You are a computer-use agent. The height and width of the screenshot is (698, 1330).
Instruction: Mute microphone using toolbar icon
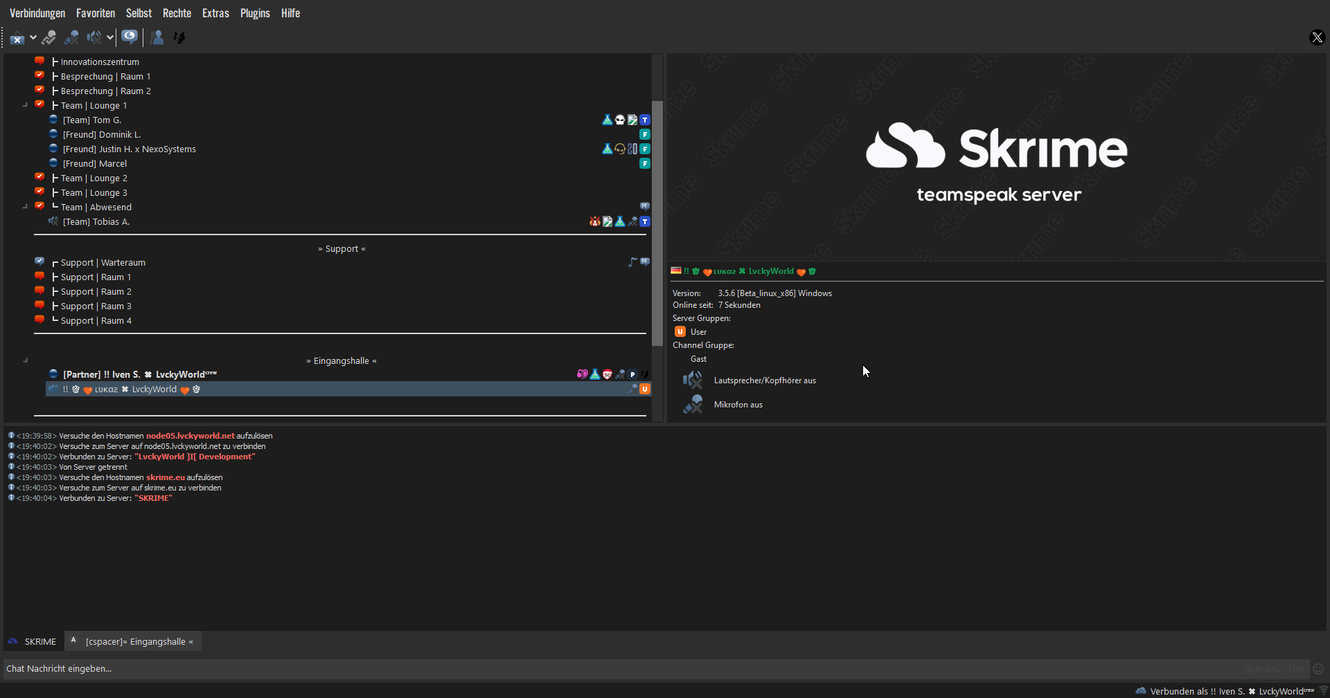[71, 37]
